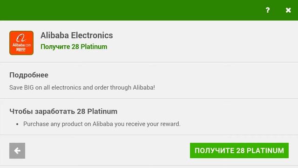Click the green 'Получите 28 Platinum' subtitle
This screenshot has height=168, width=298.
click(74, 47)
